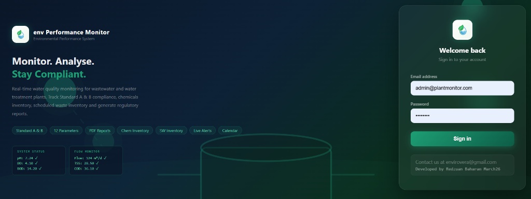Select the 12 Parameters feature tag
Screen dimensions: 531x199
pyautogui.click(x=66, y=131)
